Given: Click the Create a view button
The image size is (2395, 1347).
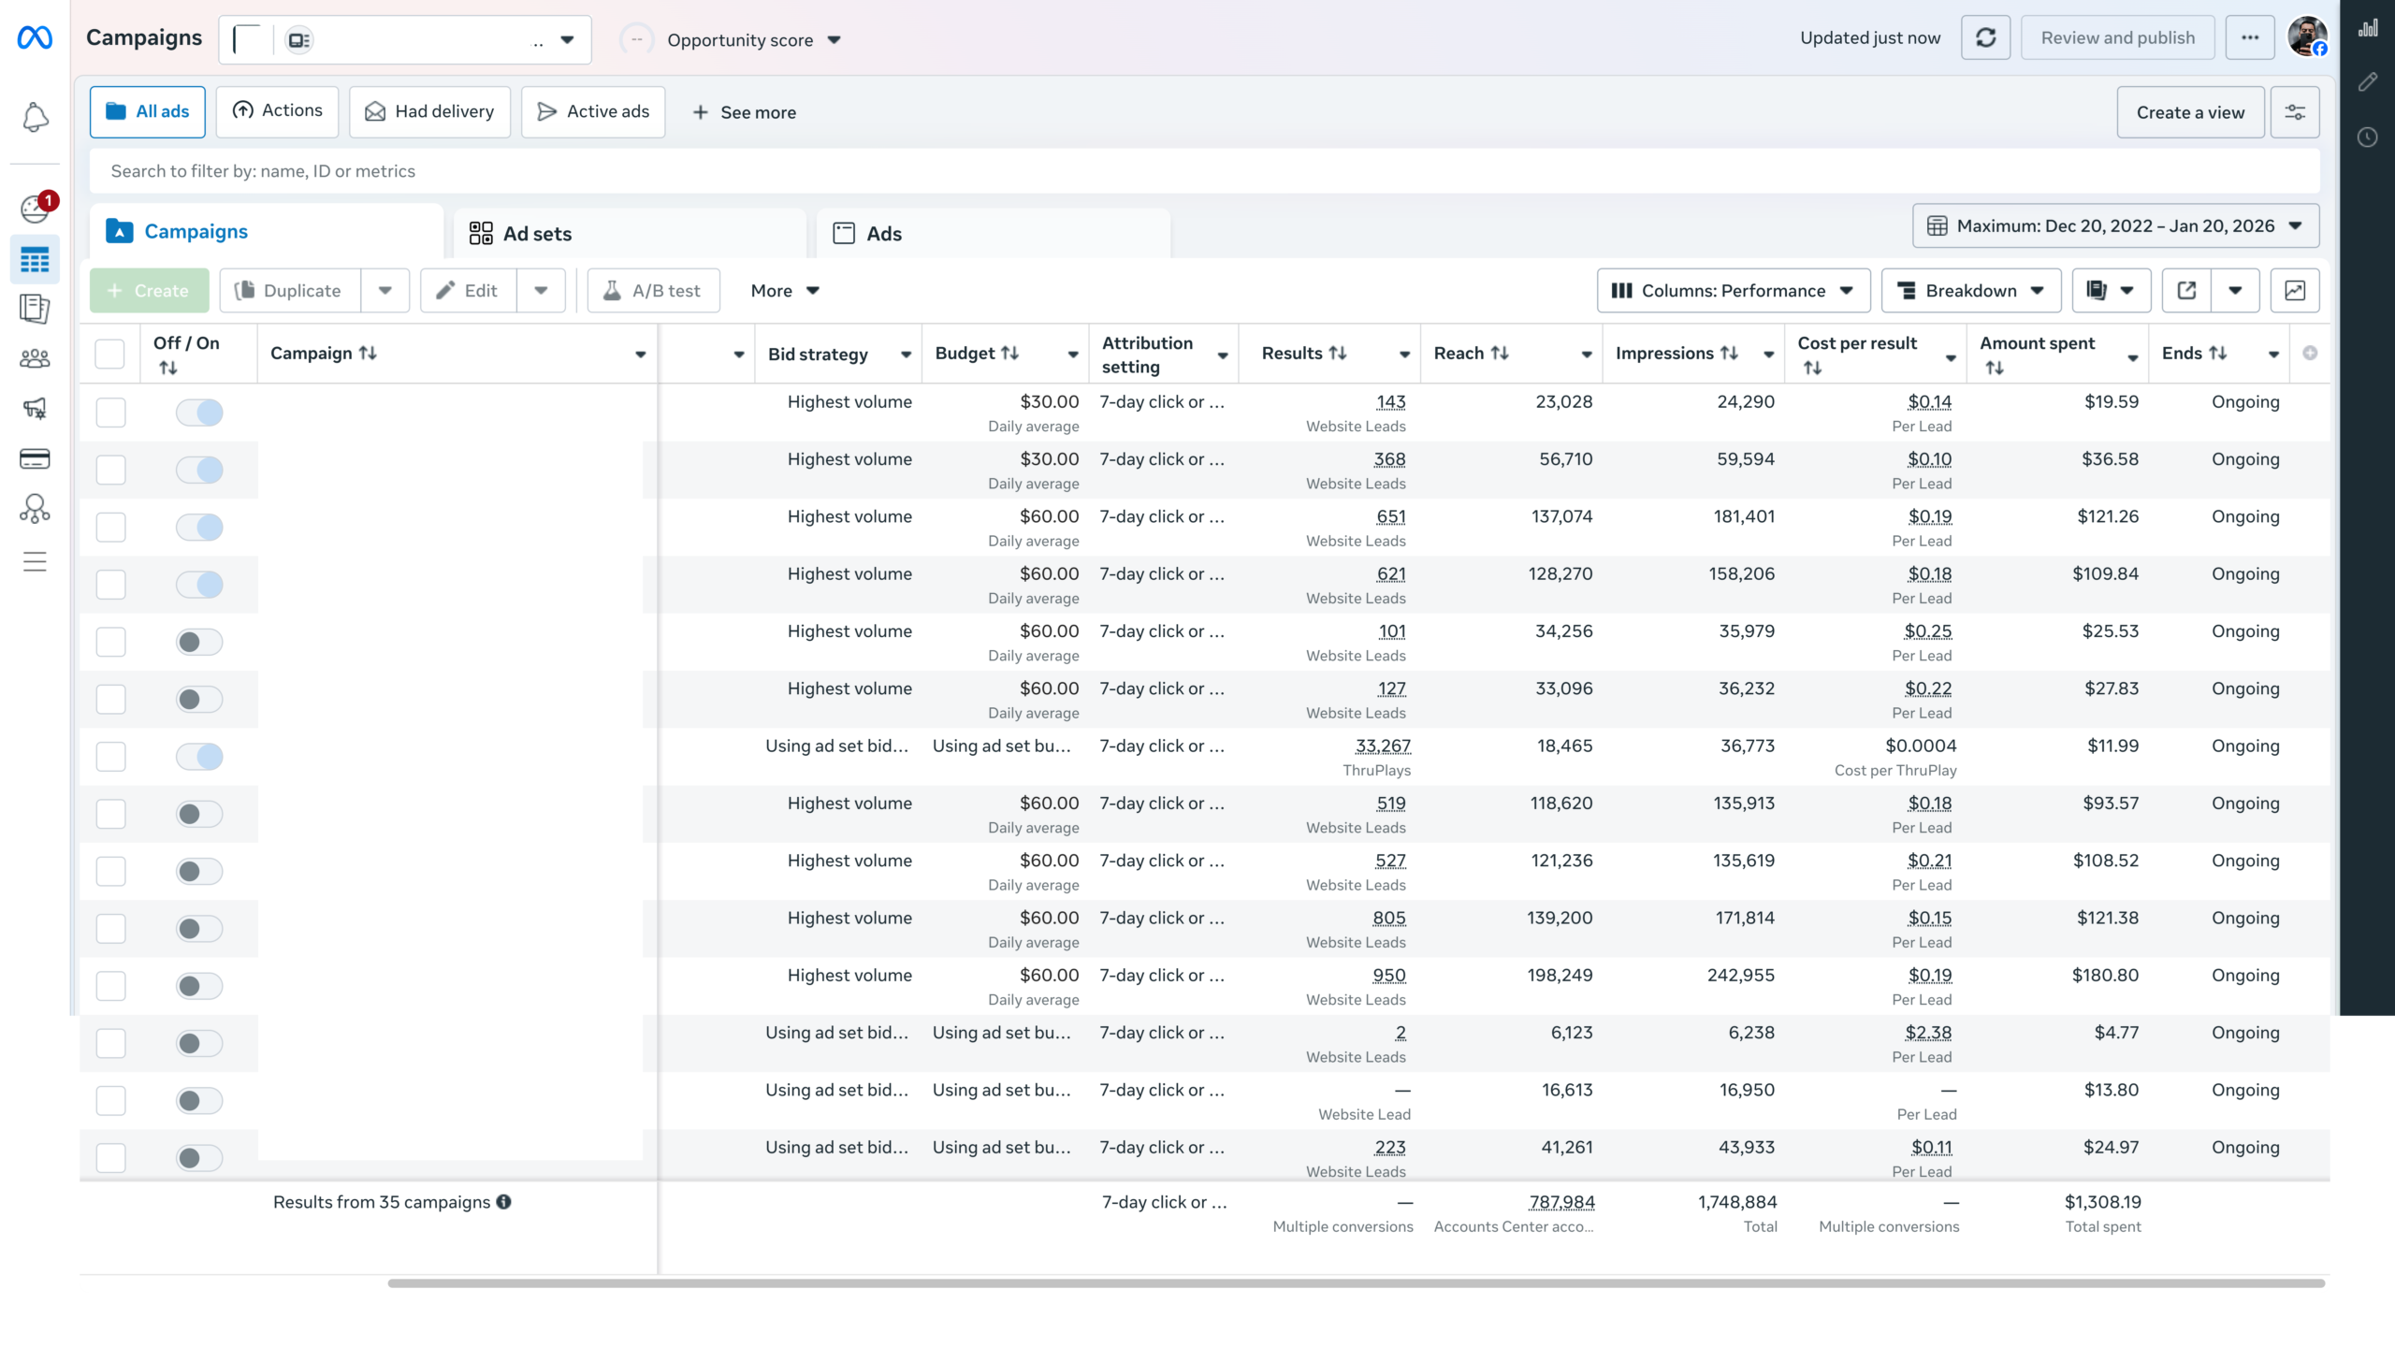Looking at the screenshot, I should coord(2189,112).
